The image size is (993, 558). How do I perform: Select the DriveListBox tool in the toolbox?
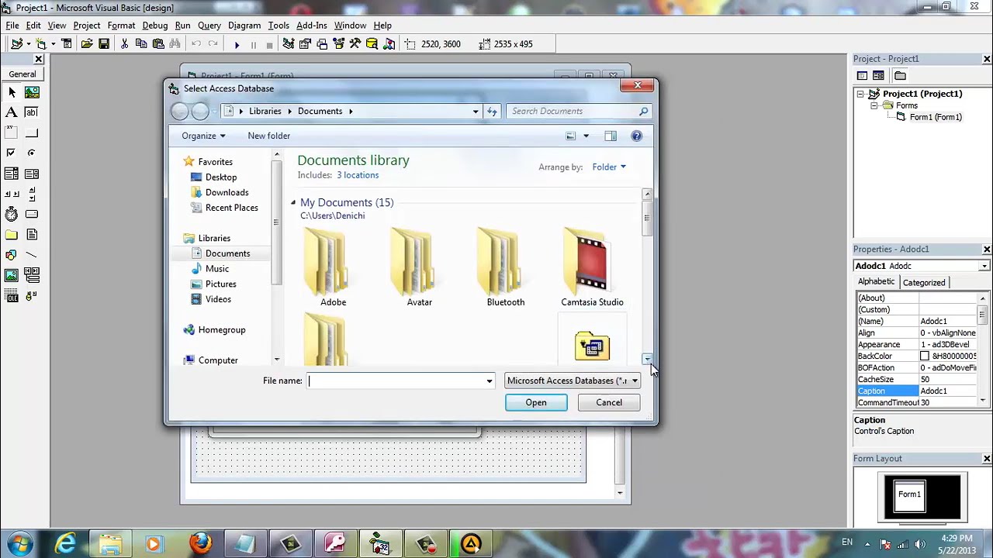[32, 215]
